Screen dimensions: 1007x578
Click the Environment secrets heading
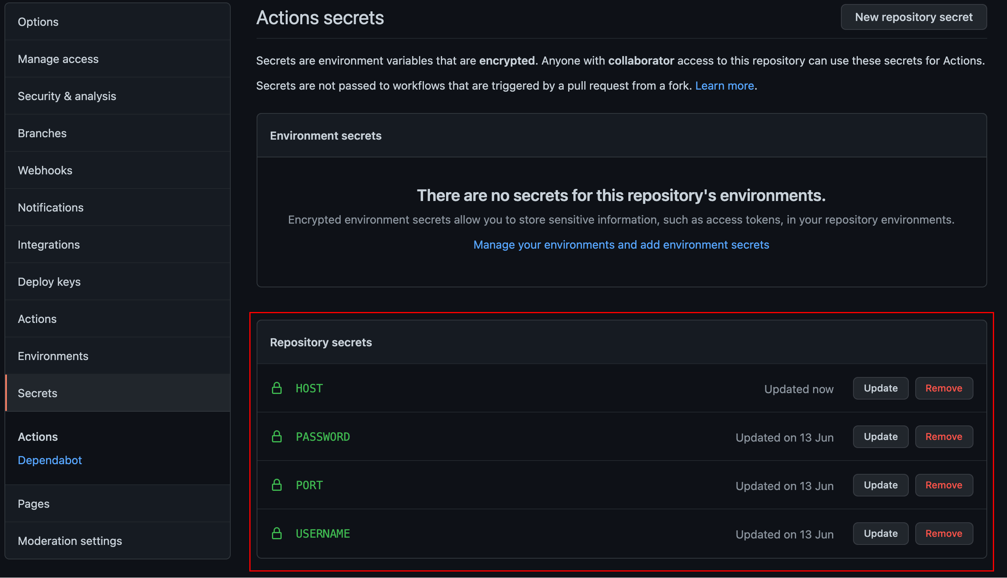326,136
